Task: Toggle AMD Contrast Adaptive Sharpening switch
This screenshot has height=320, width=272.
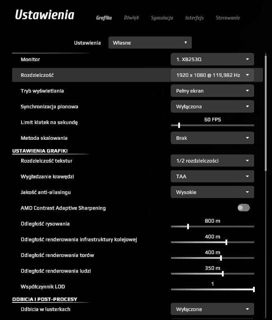Action: (x=244, y=208)
